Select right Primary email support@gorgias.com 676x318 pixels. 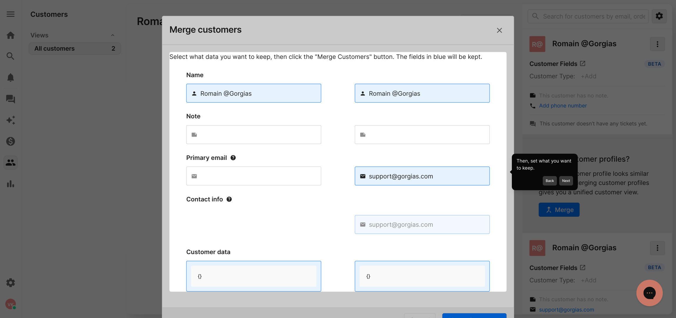(422, 176)
